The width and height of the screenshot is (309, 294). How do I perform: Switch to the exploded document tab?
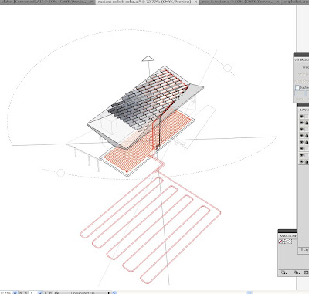coord(296,2)
